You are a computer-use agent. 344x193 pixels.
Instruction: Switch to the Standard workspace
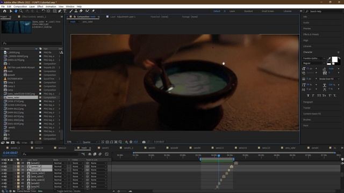coord(248,11)
